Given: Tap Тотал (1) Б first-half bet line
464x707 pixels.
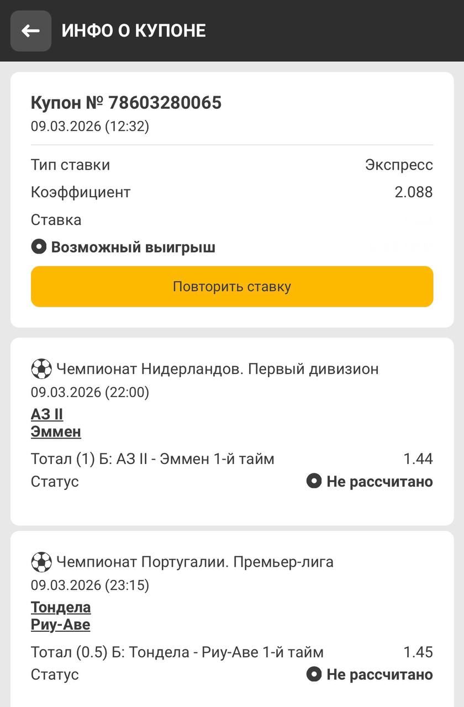Looking at the screenshot, I should [152, 459].
